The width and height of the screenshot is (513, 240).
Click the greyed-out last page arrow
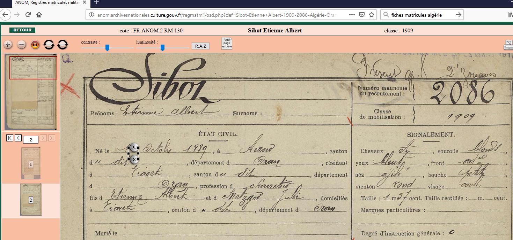tap(52, 138)
